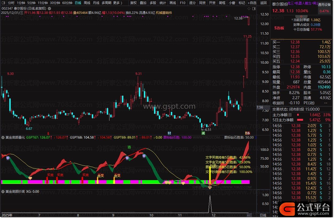Open the 主力净额 detail list icon
Image resolution: width=334 pixels, height=218 pixels.
point(290,115)
